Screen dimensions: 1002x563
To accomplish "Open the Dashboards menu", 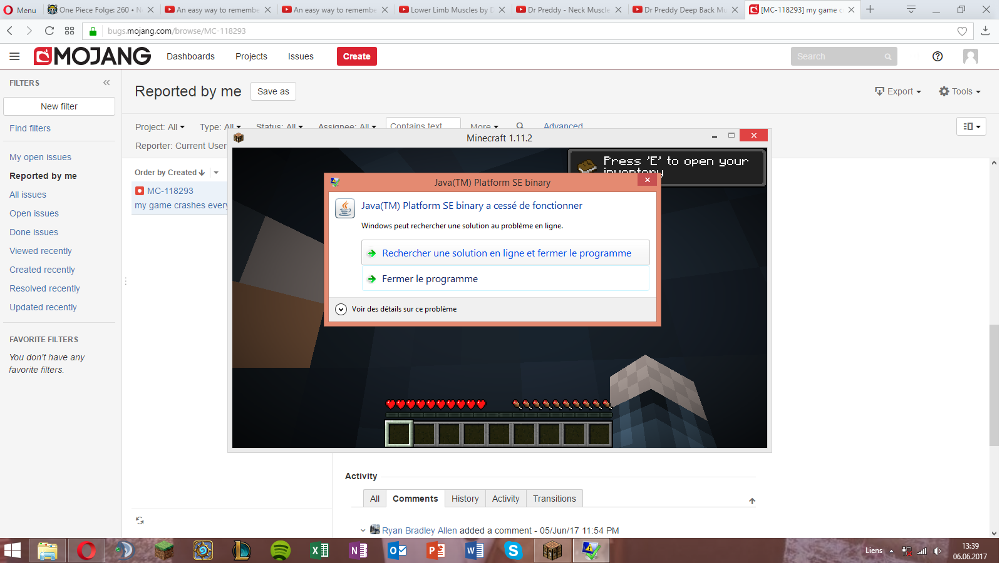I will (190, 56).
